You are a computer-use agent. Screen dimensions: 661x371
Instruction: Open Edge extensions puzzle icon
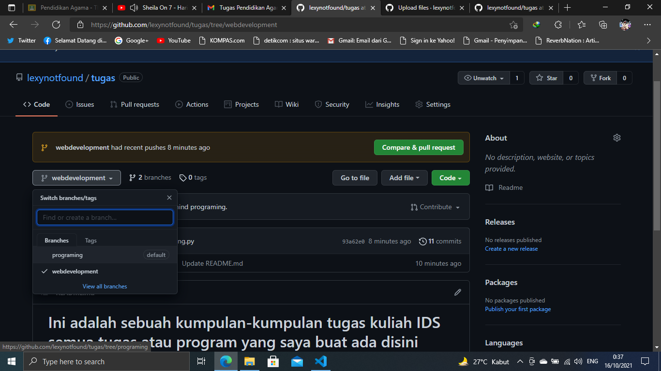click(x=558, y=25)
